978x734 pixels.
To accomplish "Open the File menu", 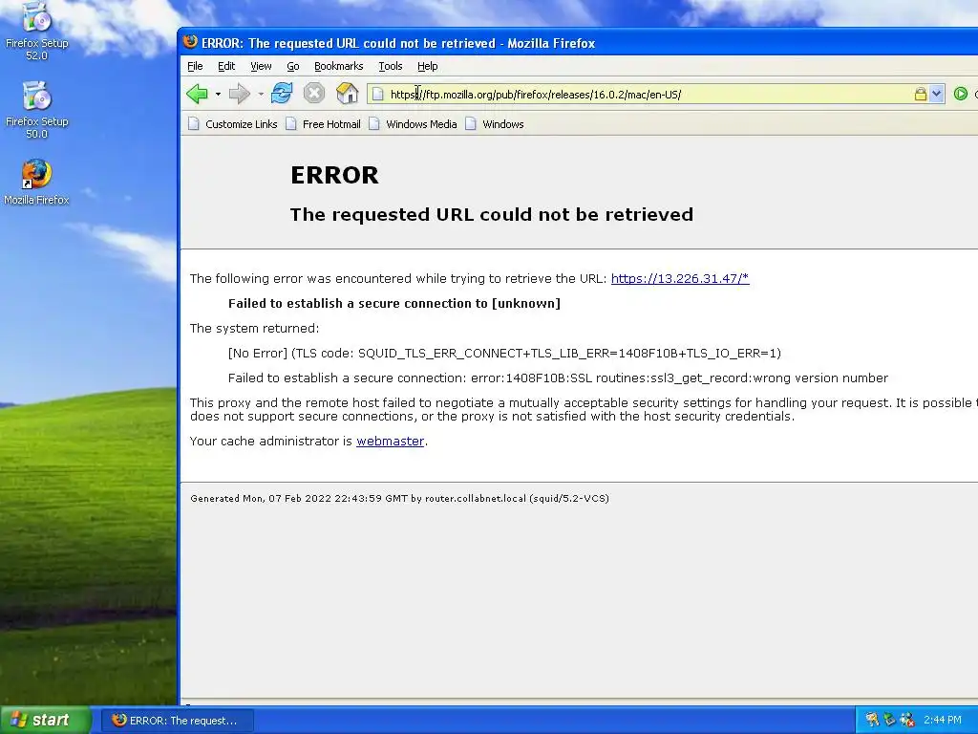I will (195, 66).
